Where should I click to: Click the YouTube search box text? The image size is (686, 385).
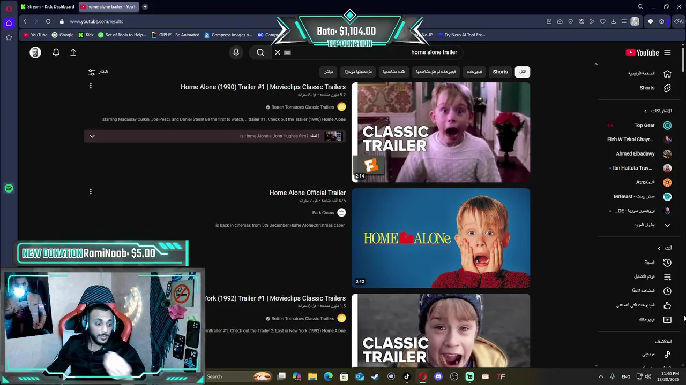coord(434,52)
